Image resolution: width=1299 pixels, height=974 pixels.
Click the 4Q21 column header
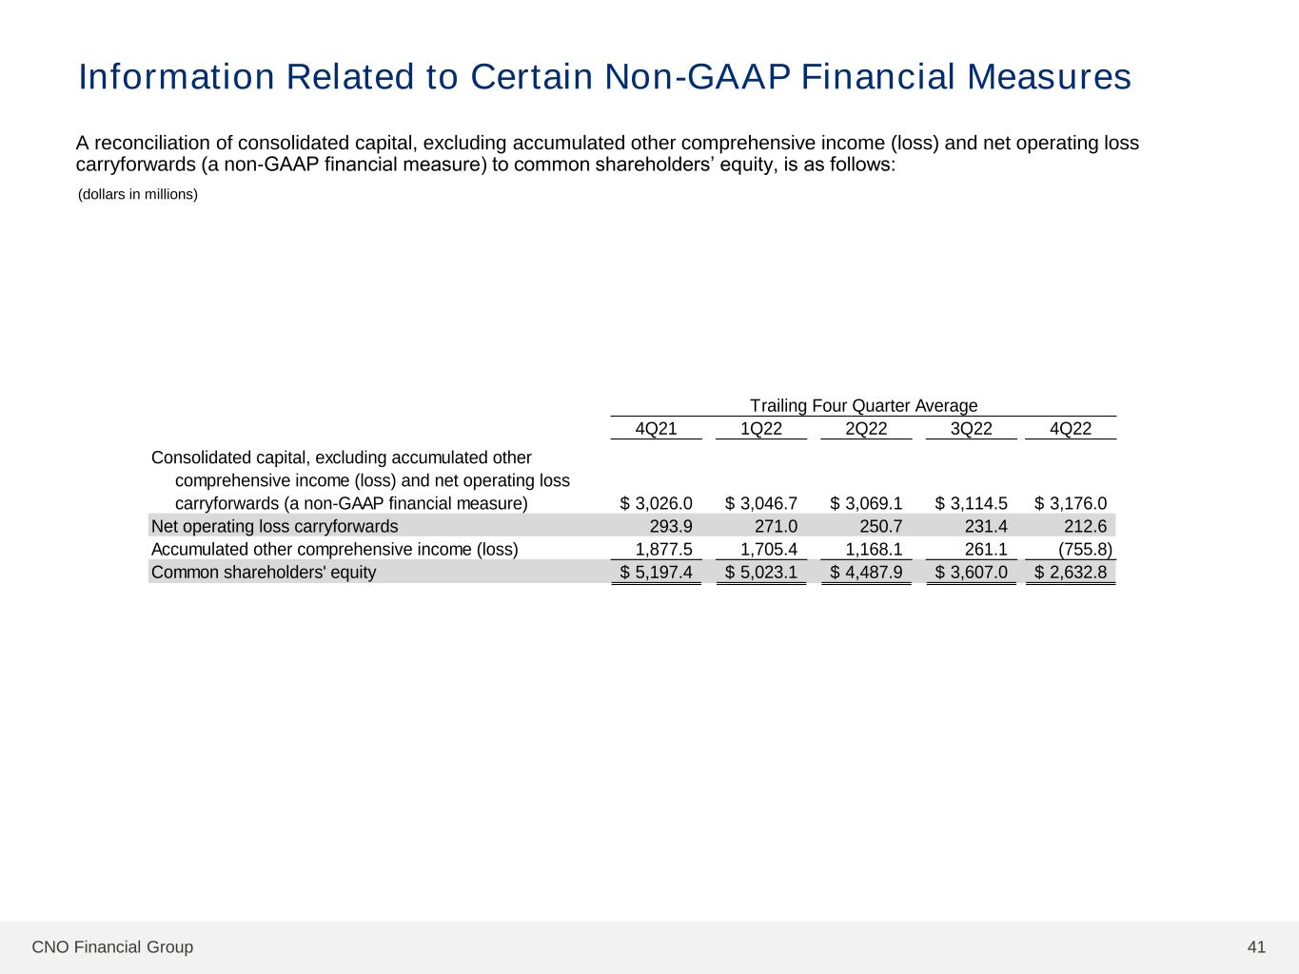[x=656, y=429]
